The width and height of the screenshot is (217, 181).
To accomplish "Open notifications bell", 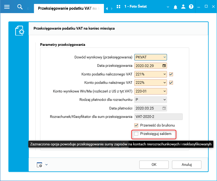I will 175,7.
